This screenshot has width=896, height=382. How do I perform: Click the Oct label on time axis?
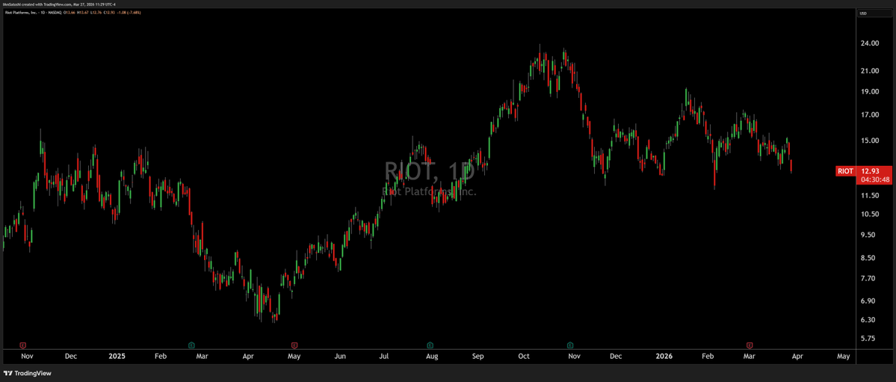pyautogui.click(x=524, y=357)
